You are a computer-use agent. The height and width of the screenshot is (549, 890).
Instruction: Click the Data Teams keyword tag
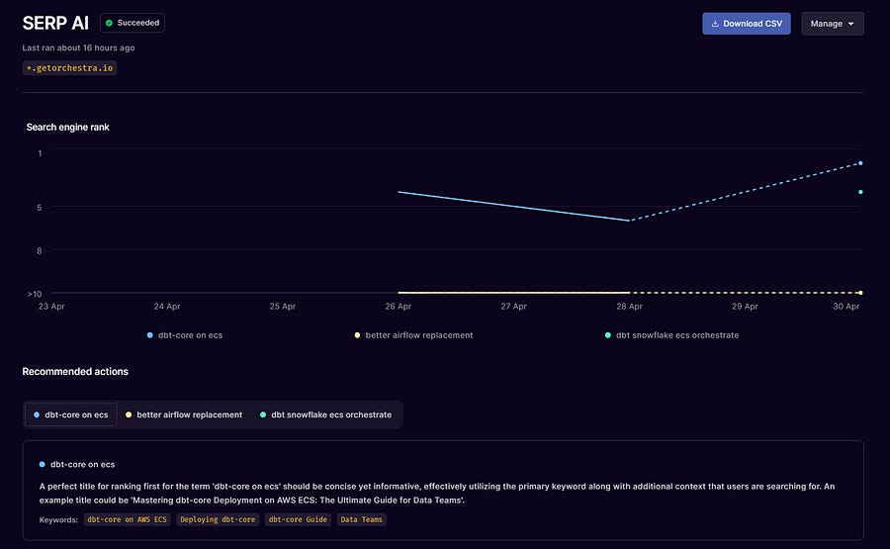click(x=361, y=519)
